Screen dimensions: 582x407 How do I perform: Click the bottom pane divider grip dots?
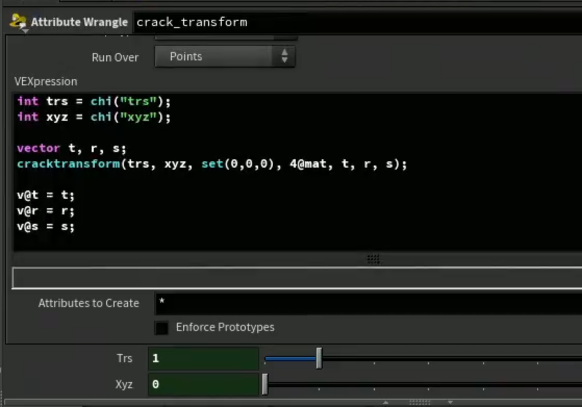coord(420,402)
